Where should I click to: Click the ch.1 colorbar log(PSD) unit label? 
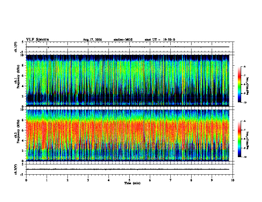pyautogui.click(x=248, y=86)
